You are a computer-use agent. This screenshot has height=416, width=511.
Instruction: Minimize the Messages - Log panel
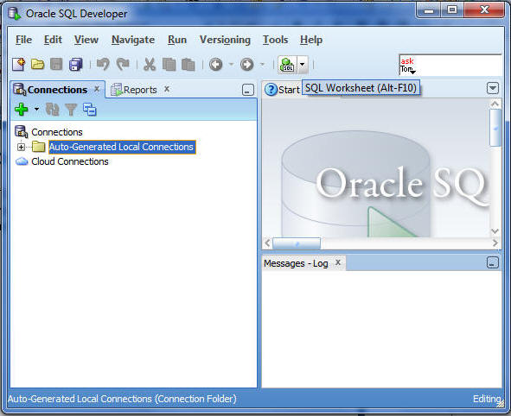(493, 262)
